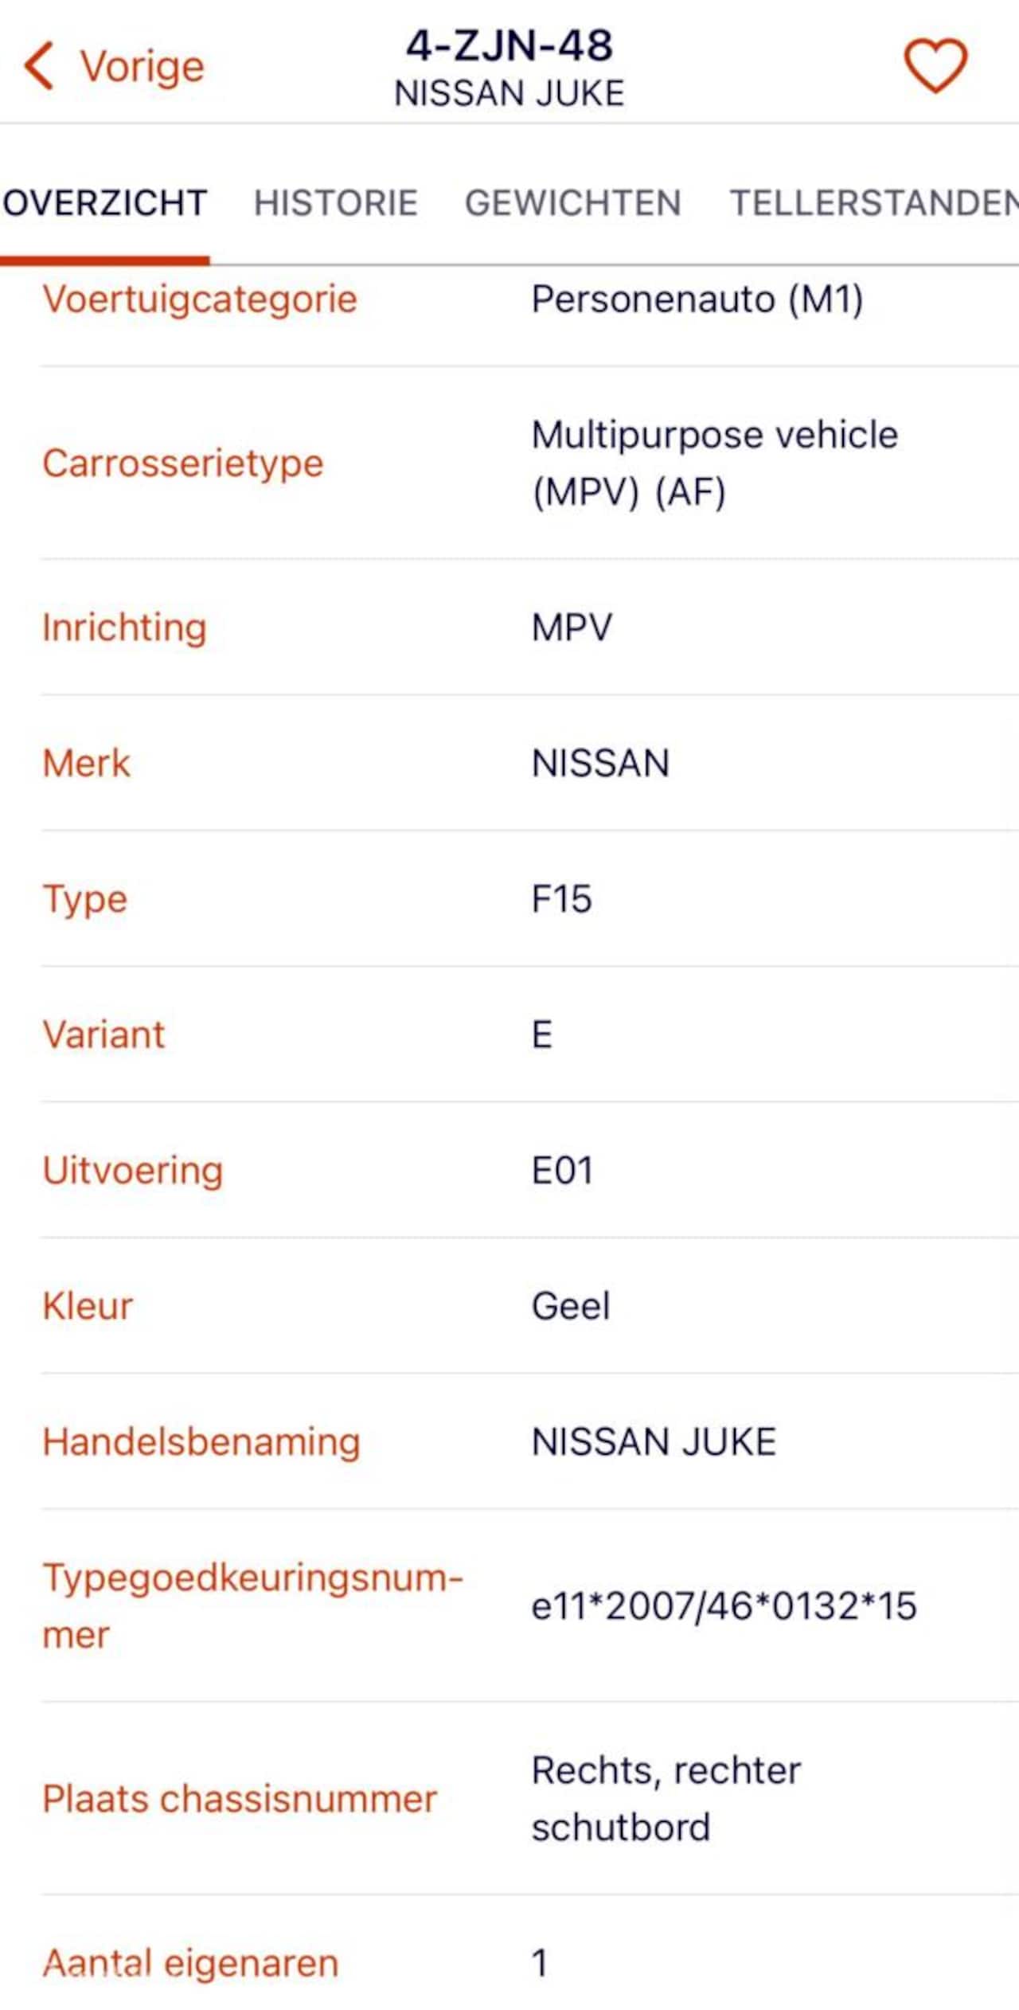Tap the Plaats chassisnummer label
This screenshot has height=2010, width=1019.
point(240,1799)
